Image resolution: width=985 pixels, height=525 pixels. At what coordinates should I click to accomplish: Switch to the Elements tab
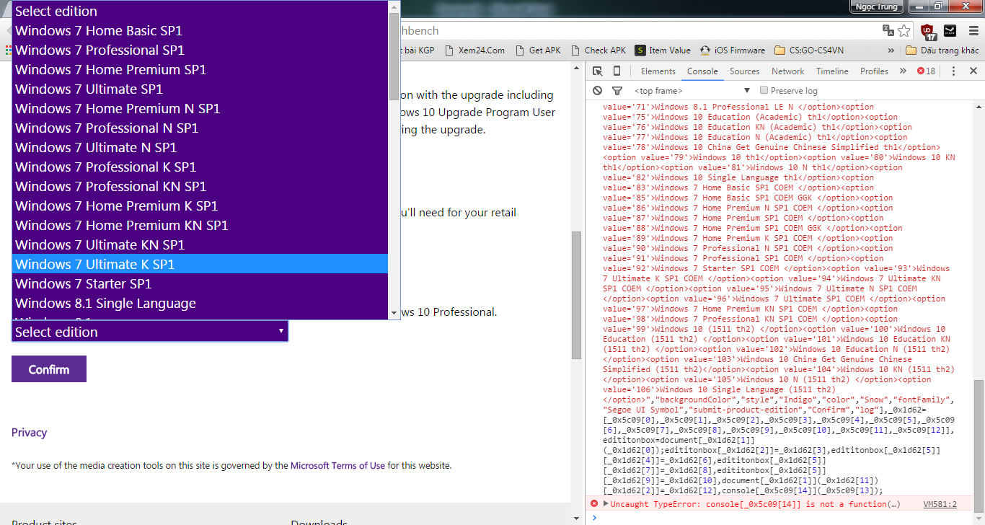(x=658, y=71)
